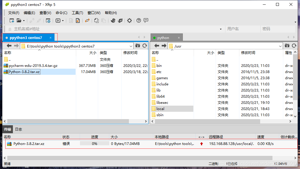Refresh the local pane
The height and width of the screenshot is (169, 300).
click(x=145, y=45)
